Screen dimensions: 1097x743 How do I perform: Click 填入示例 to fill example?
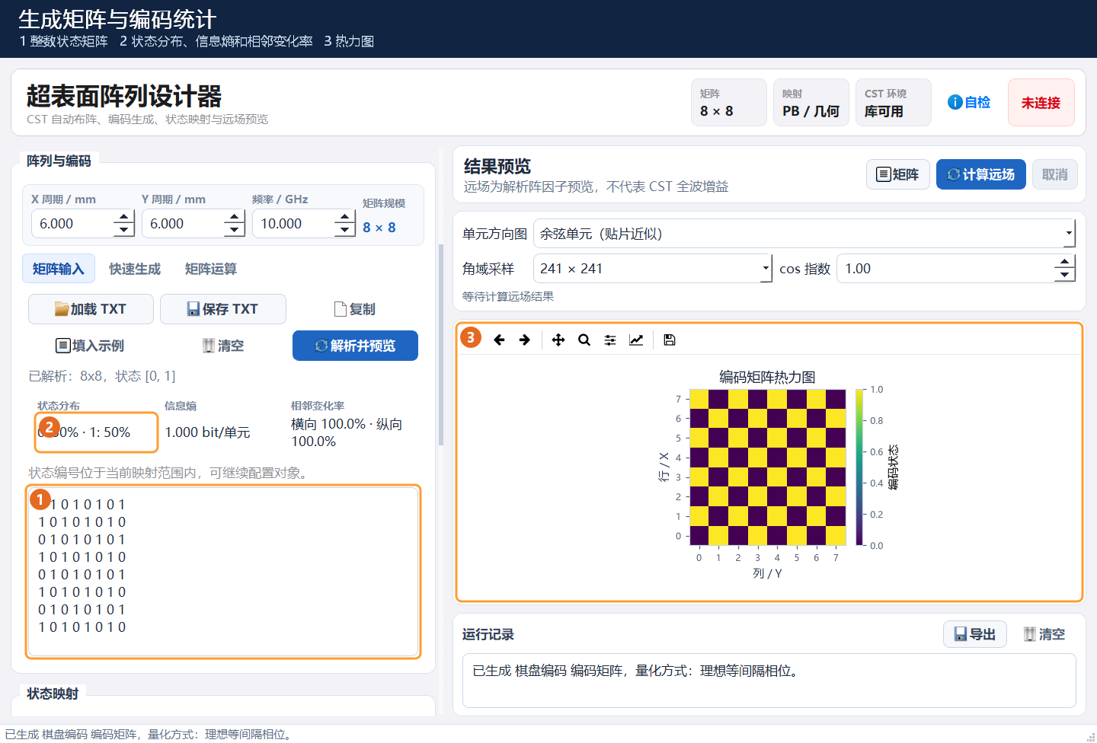coord(91,346)
